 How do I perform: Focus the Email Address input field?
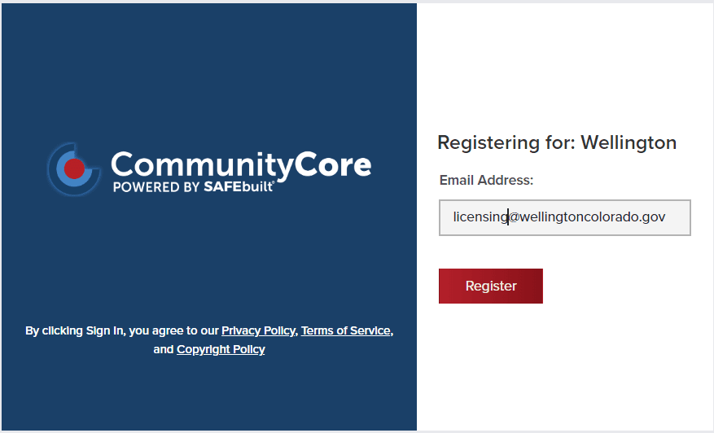tap(564, 217)
